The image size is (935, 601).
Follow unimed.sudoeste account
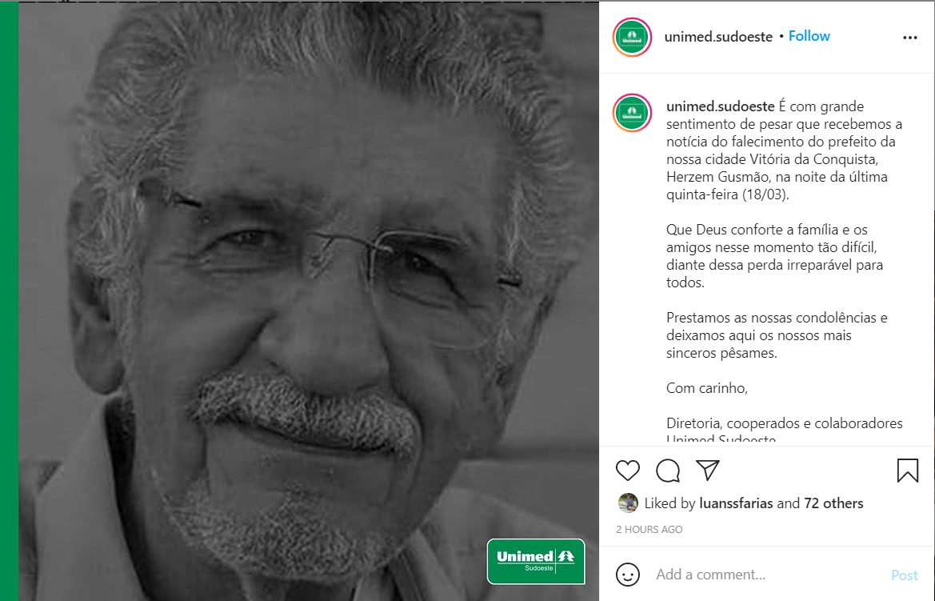(809, 36)
